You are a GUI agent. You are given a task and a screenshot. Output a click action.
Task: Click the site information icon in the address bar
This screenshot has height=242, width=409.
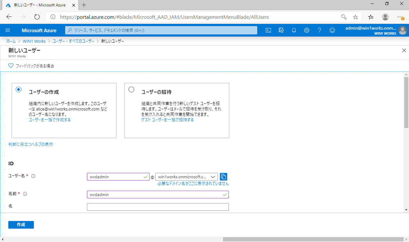(53, 17)
